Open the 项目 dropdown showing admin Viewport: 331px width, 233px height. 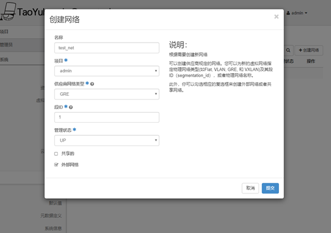[x=107, y=71]
